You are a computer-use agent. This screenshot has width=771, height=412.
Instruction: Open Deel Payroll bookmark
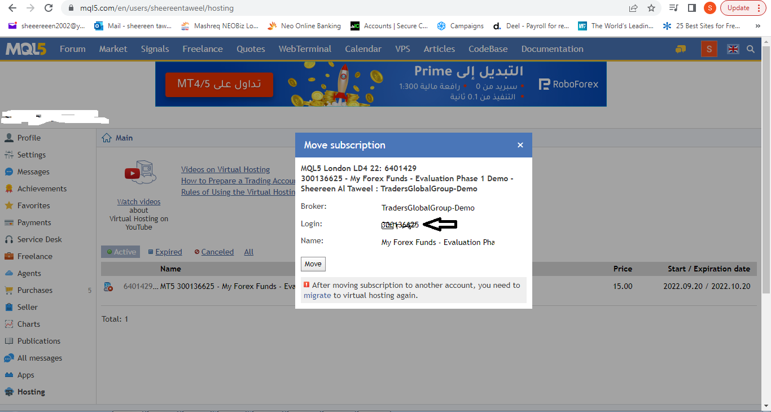click(532, 26)
